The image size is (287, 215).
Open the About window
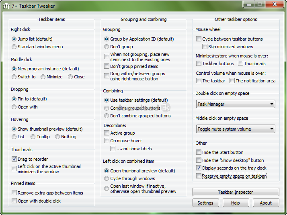(x=266, y=203)
